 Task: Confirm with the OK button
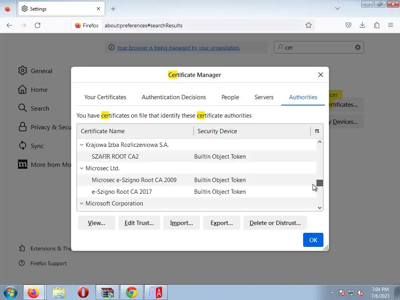313,240
